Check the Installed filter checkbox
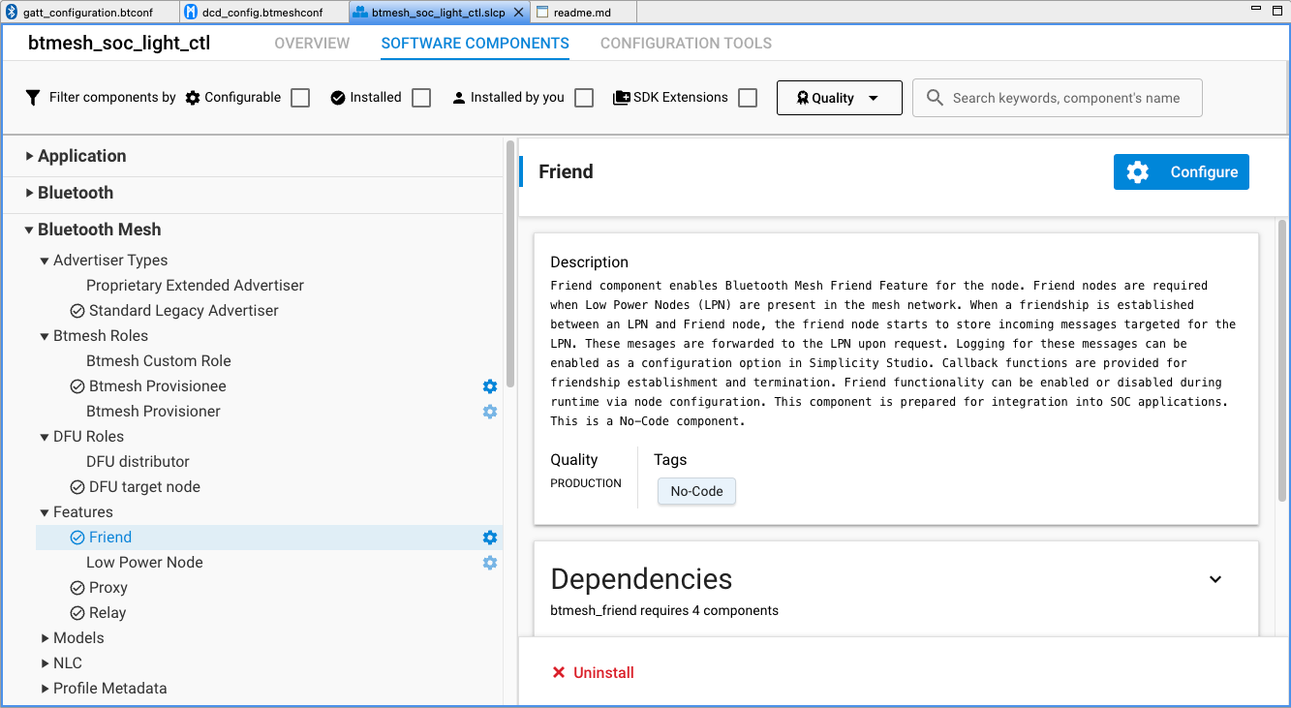 (x=420, y=97)
